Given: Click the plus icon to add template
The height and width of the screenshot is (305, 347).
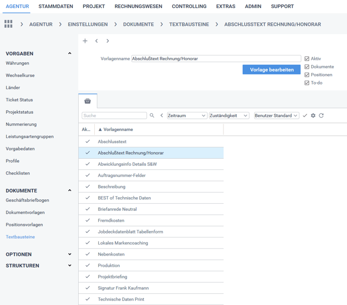Looking at the screenshot, I should (85, 41).
